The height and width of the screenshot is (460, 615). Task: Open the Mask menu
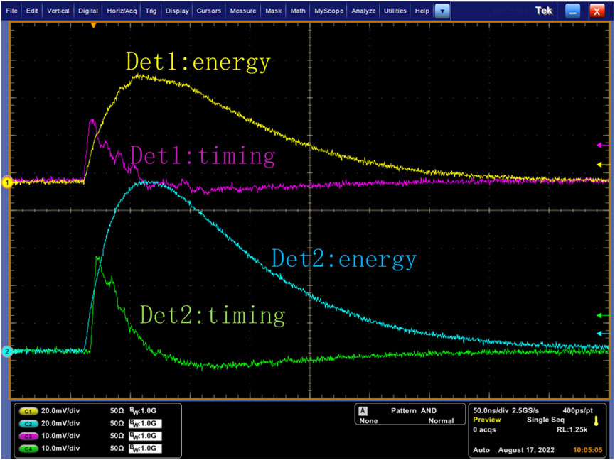pos(273,11)
